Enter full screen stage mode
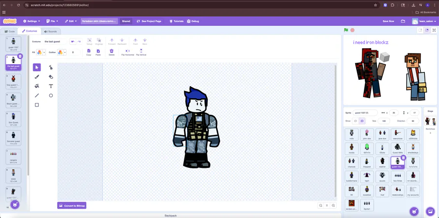This screenshot has height=218, width=439. pyautogui.click(x=434, y=30)
